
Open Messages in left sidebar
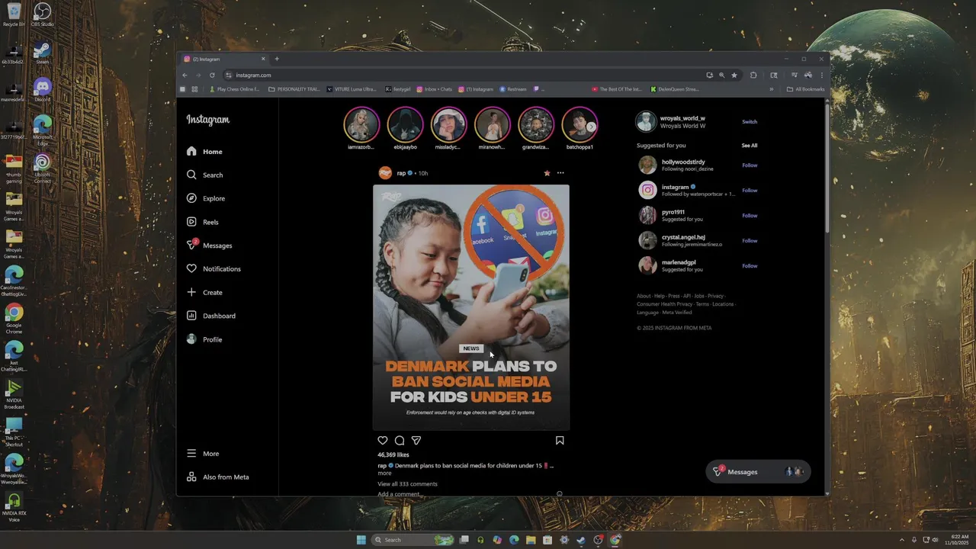click(209, 246)
